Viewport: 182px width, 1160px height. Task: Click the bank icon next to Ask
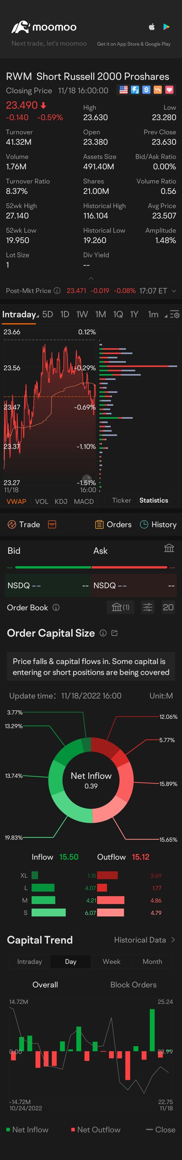tap(169, 548)
